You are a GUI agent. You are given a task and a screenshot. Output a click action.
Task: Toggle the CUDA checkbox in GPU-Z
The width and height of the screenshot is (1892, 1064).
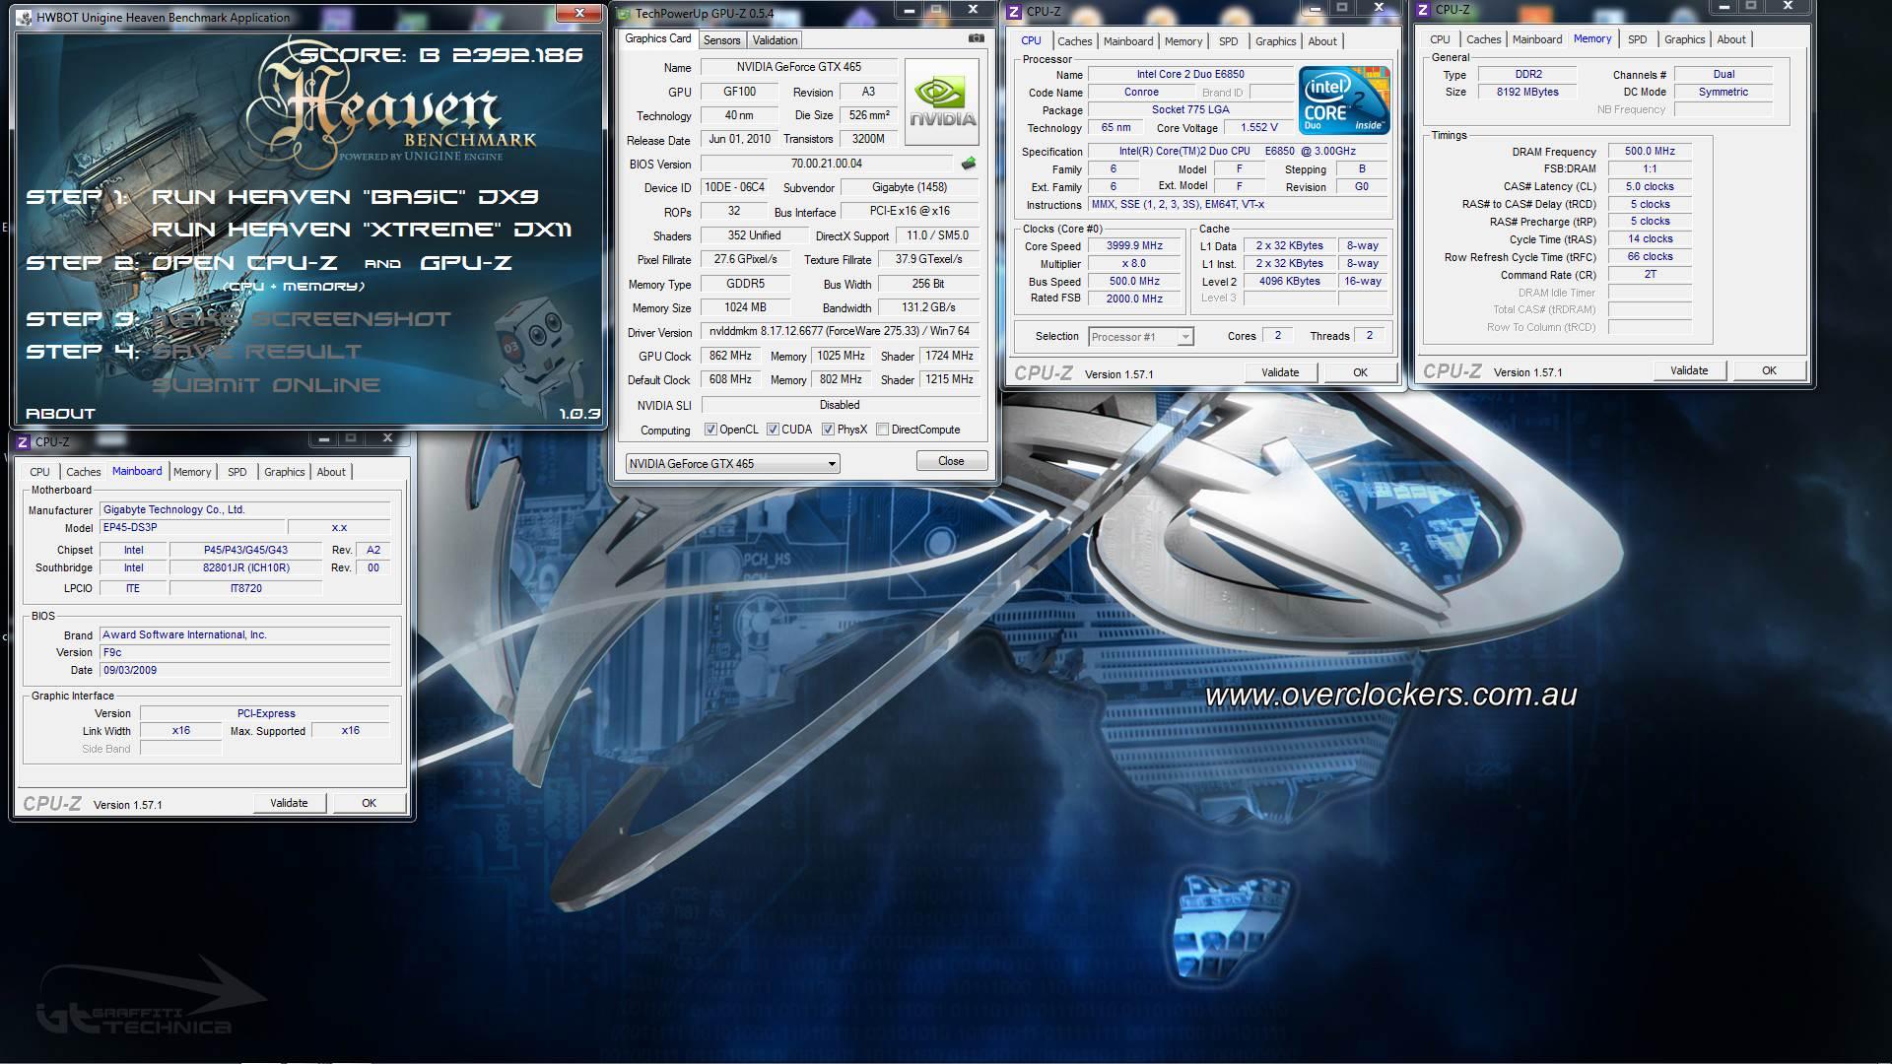pyautogui.click(x=773, y=430)
